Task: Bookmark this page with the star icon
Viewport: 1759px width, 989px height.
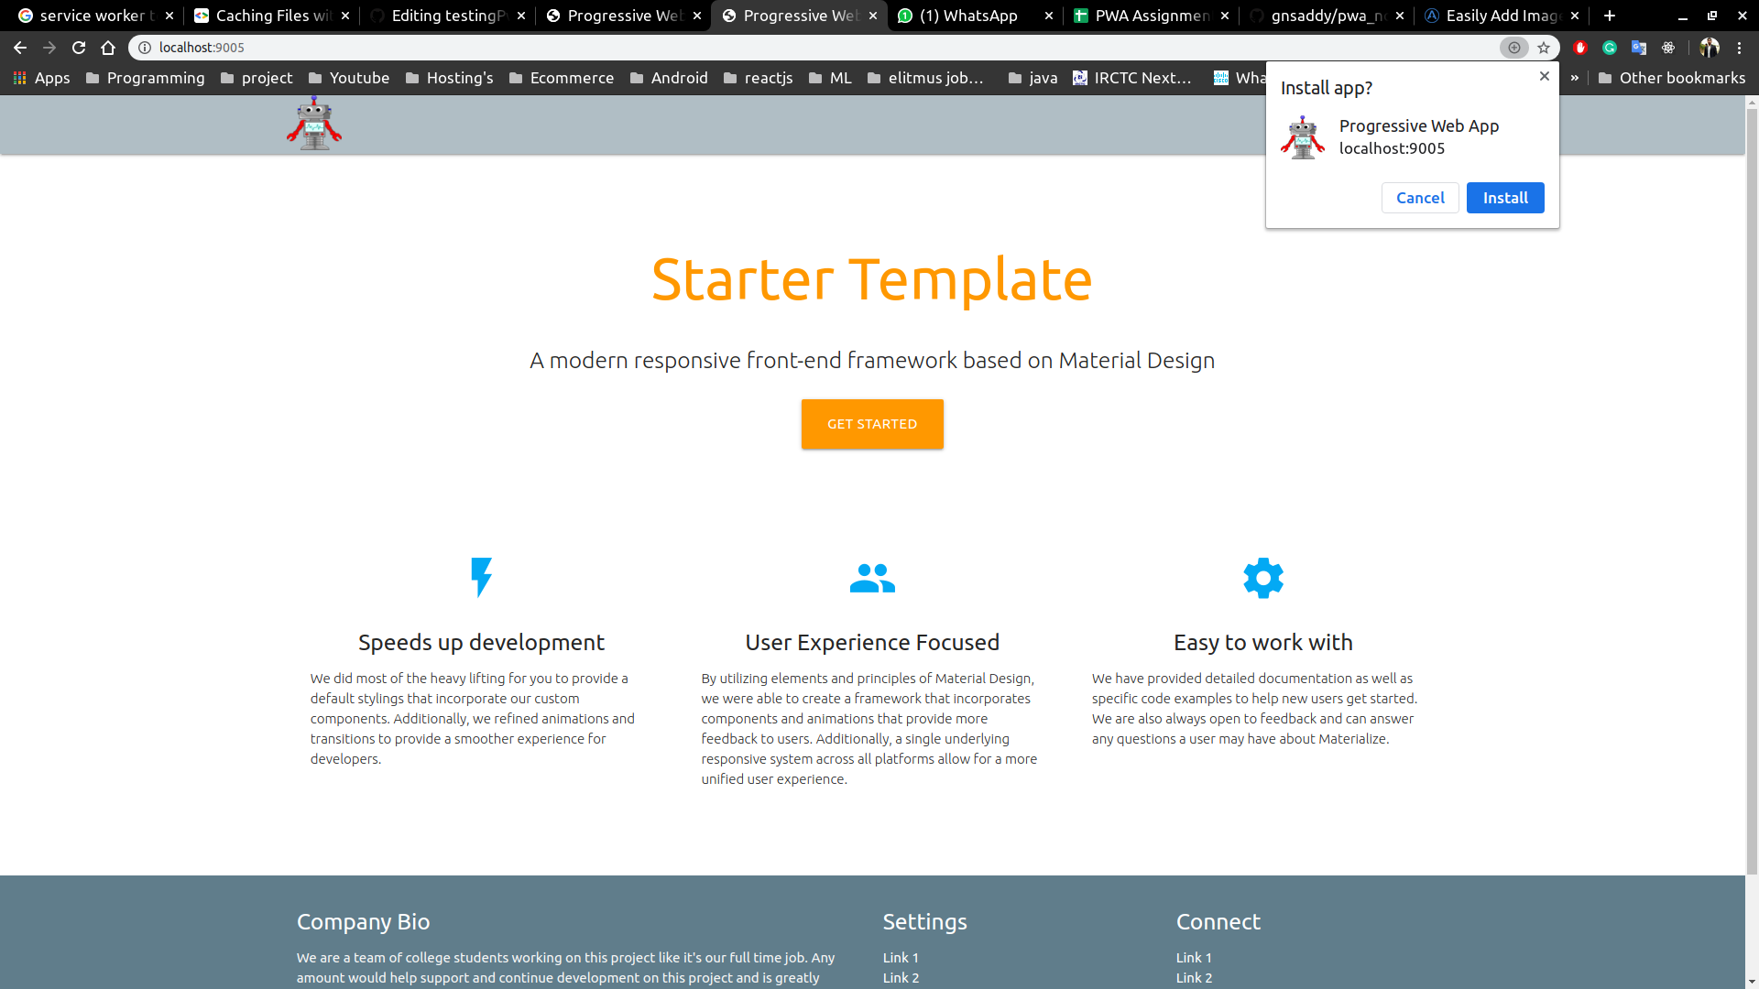Action: pyautogui.click(x=1544, y=48)
